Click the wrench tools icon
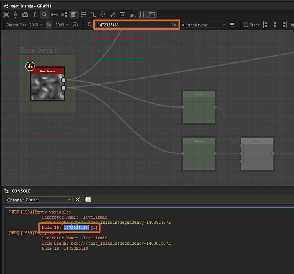This screenshot has height=274, width=294. pyautogui.click(x=113, y=15)
